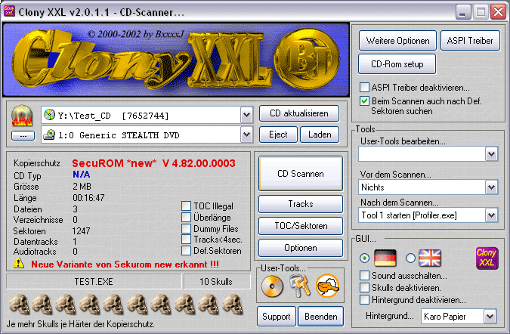
Task: Click the first skull in the rating row
Action: point(19,304)
